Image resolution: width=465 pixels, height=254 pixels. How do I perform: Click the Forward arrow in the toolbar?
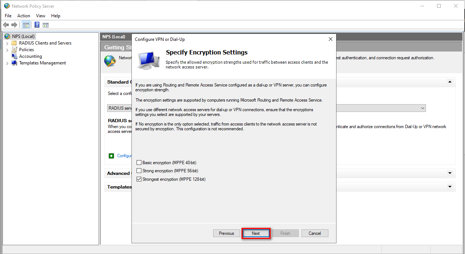pyautogui.click(x=14, y=25)
